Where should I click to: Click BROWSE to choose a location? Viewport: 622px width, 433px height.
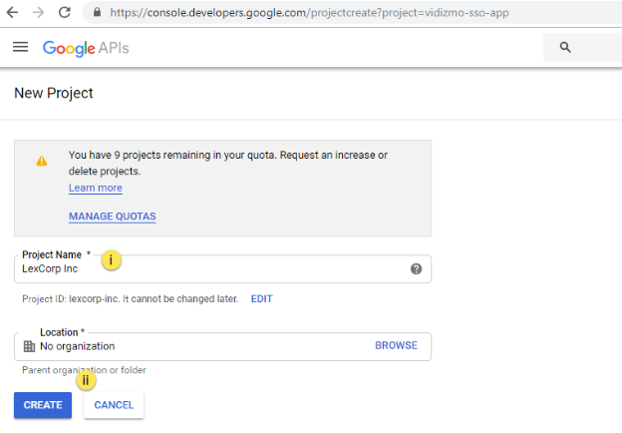coord(396,346)
